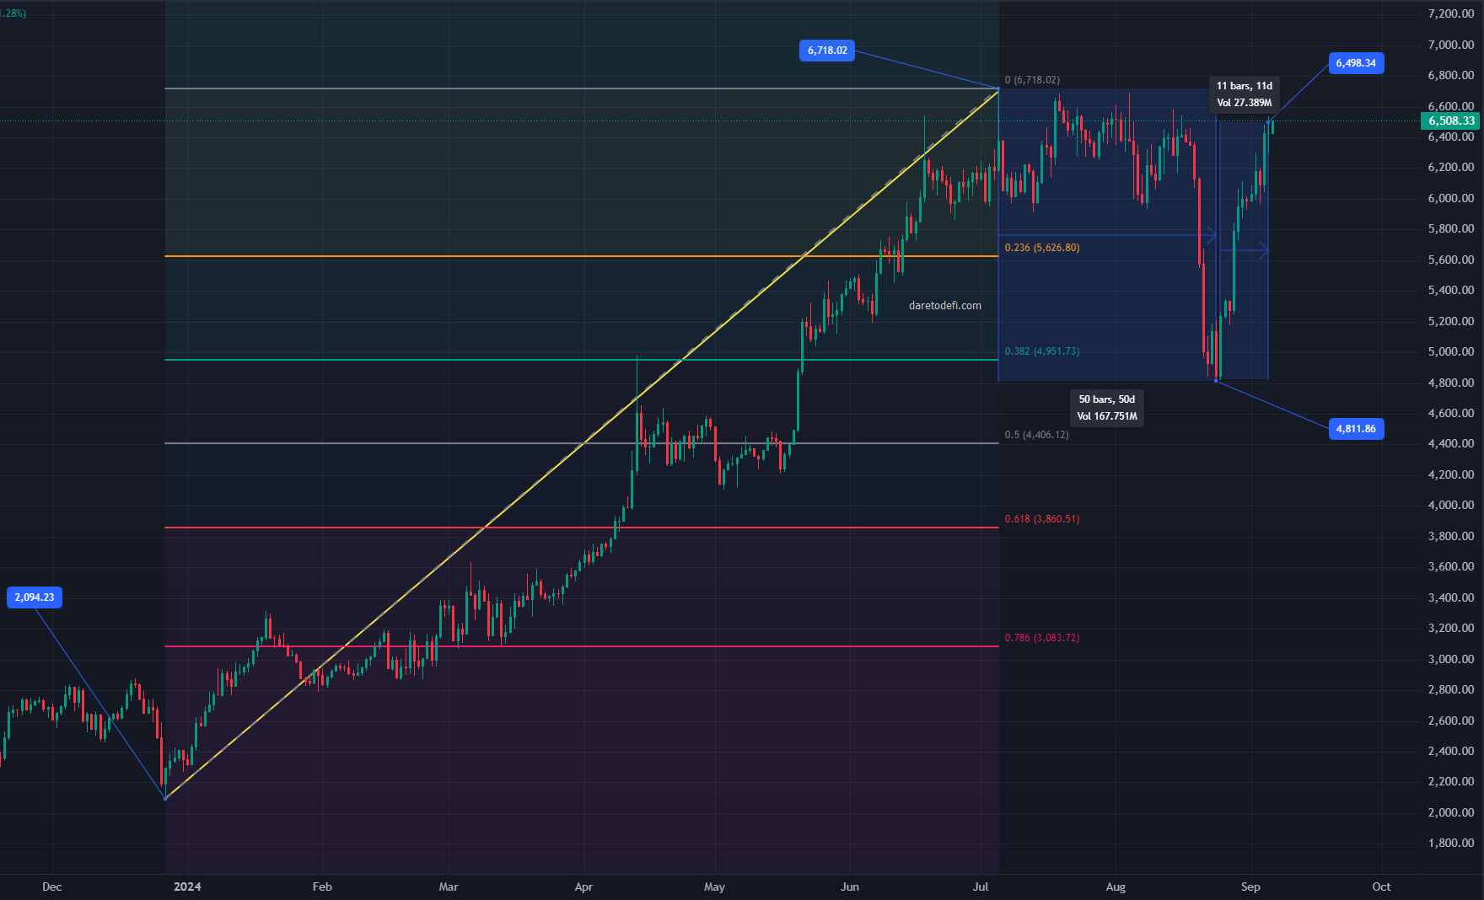Click the '50 bars, 50d' measurement tooltip
This screenshot has height=900, width=1484.
pyautogui.click(x=1107, y=407)
